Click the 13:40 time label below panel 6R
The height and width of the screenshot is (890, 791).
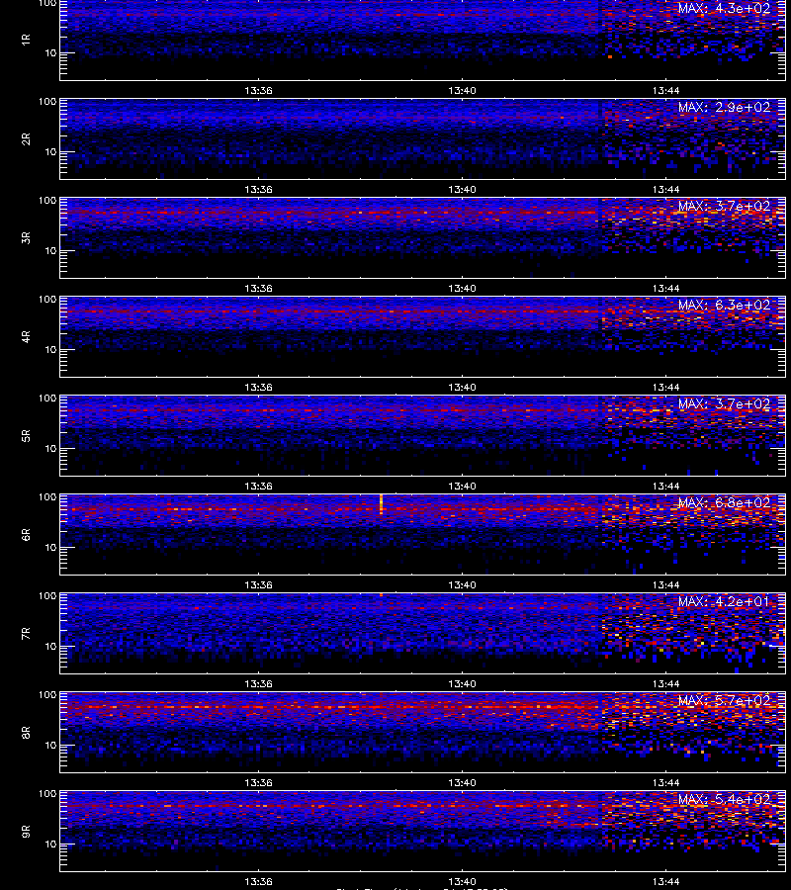click(462, 584)
